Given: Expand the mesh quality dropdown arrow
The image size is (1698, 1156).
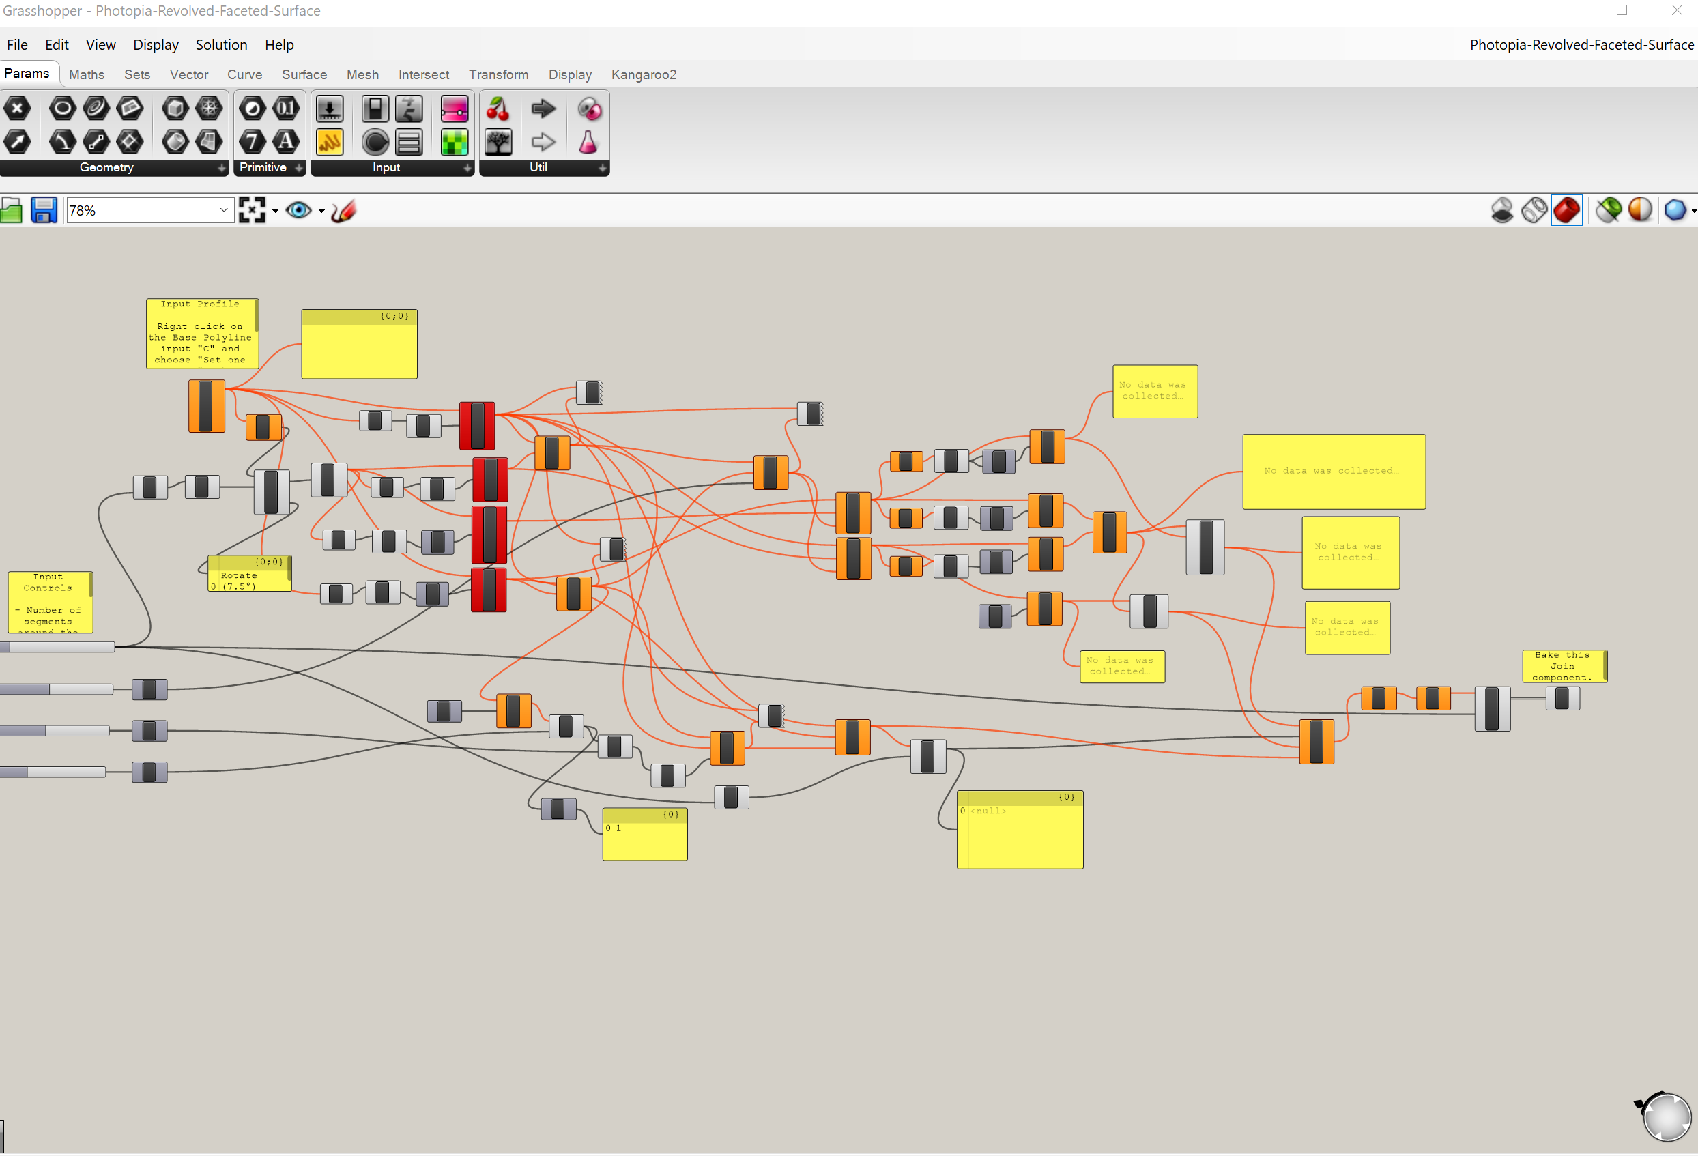Looking at the screenshot, I should tap(1694, 211).
